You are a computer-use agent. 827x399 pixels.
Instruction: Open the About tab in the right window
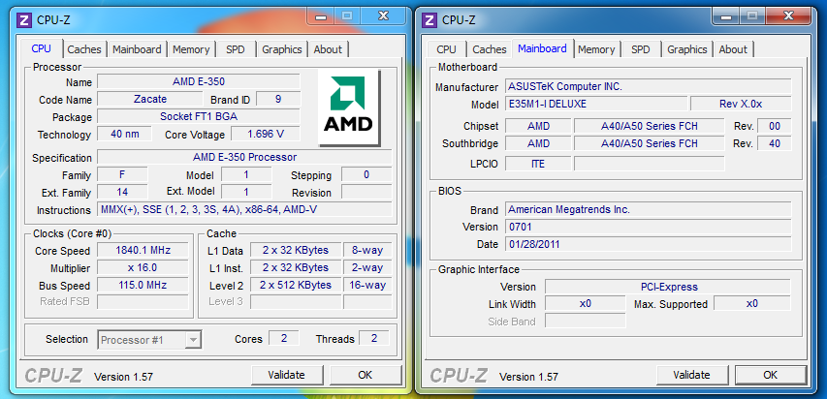pos(733,49)
